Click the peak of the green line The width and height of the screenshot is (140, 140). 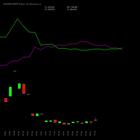18,19
